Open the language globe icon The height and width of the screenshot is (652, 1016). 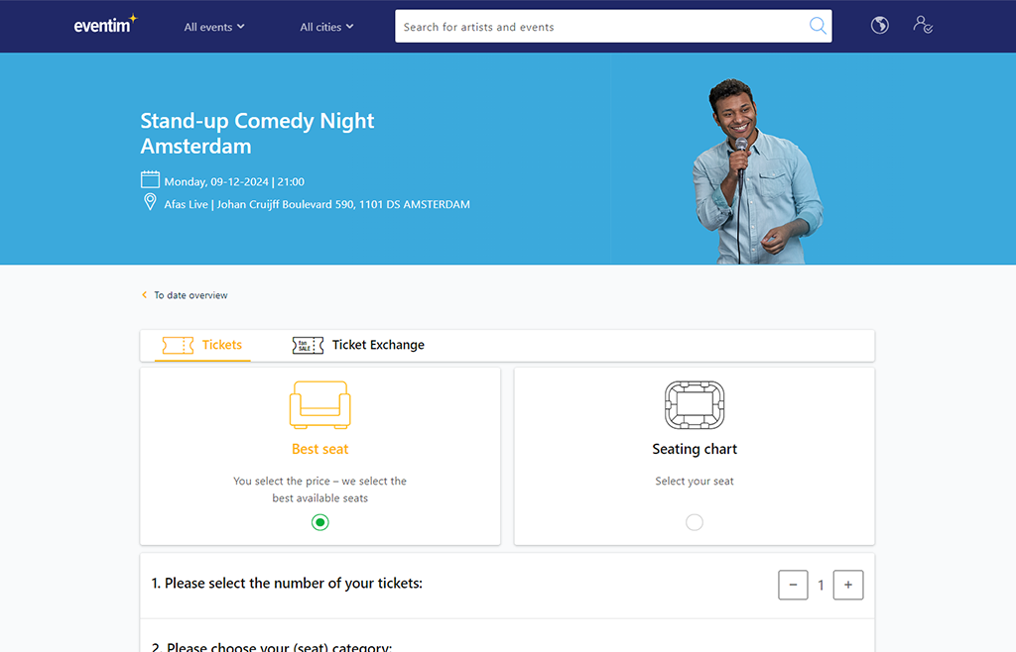[x=879, y=26]
